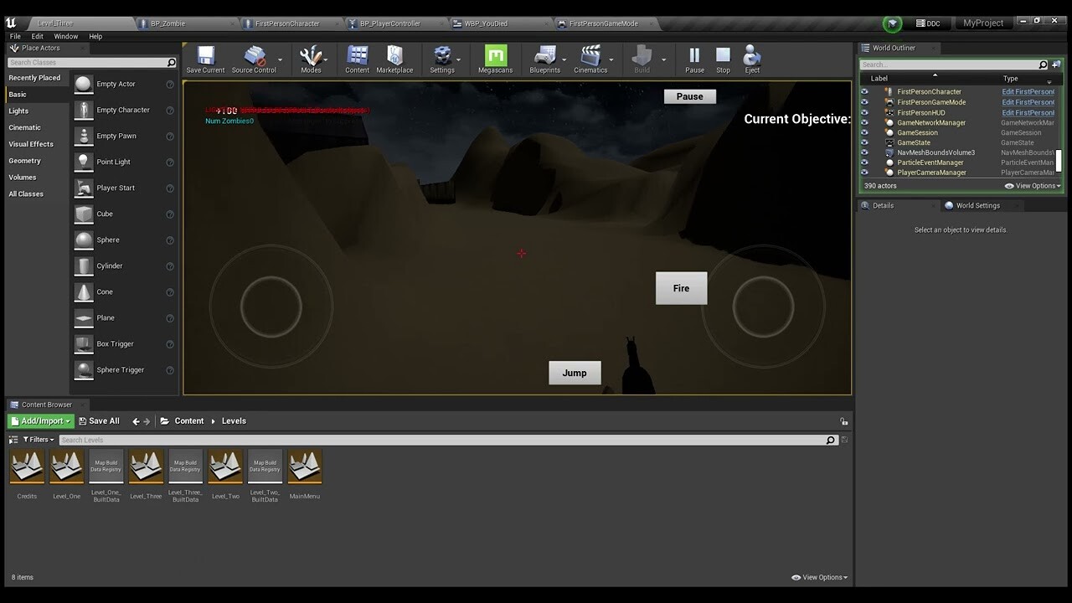1072x603 pixels.
Task: Eject from the player controller
Action: pos(752,59)
